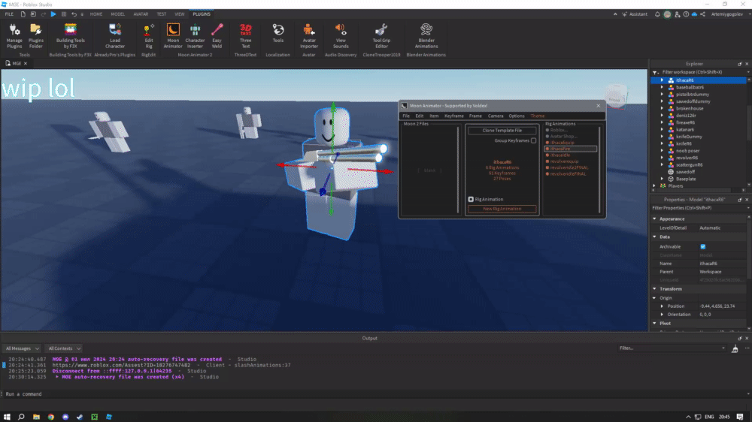
Task: Open the Keyframe menu in Moon Animator
Action: [x=453, y=116]
